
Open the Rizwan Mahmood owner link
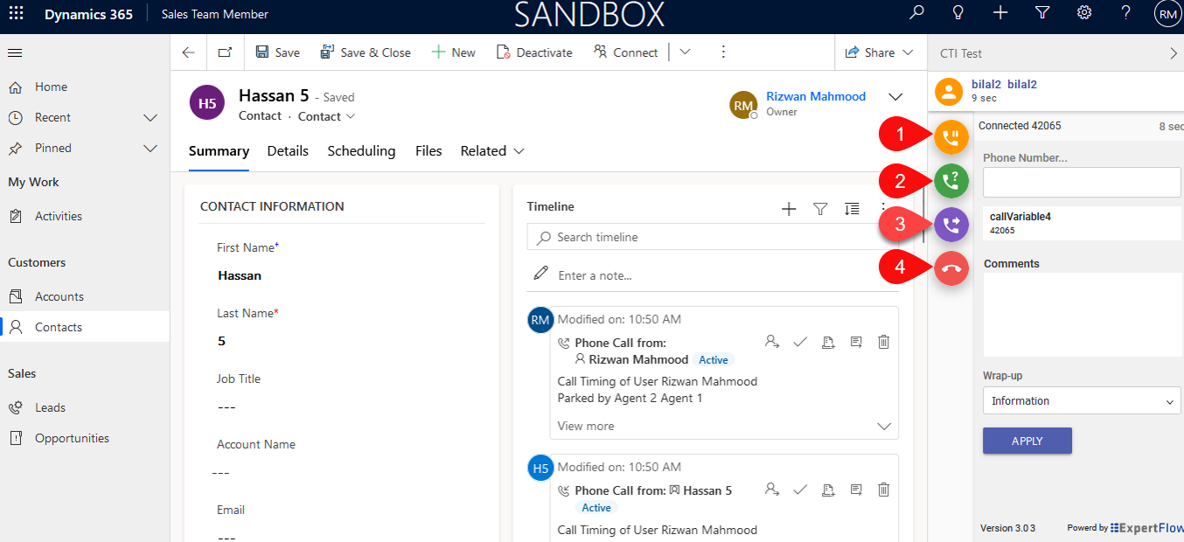[815, 97]
